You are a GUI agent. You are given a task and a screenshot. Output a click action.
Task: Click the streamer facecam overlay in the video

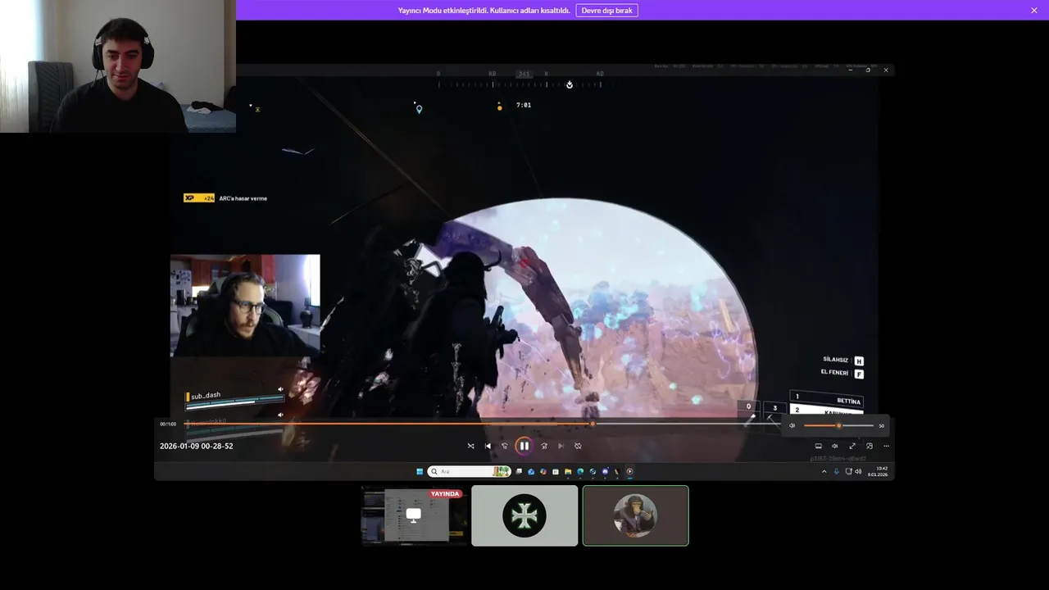tap(245, 305)
